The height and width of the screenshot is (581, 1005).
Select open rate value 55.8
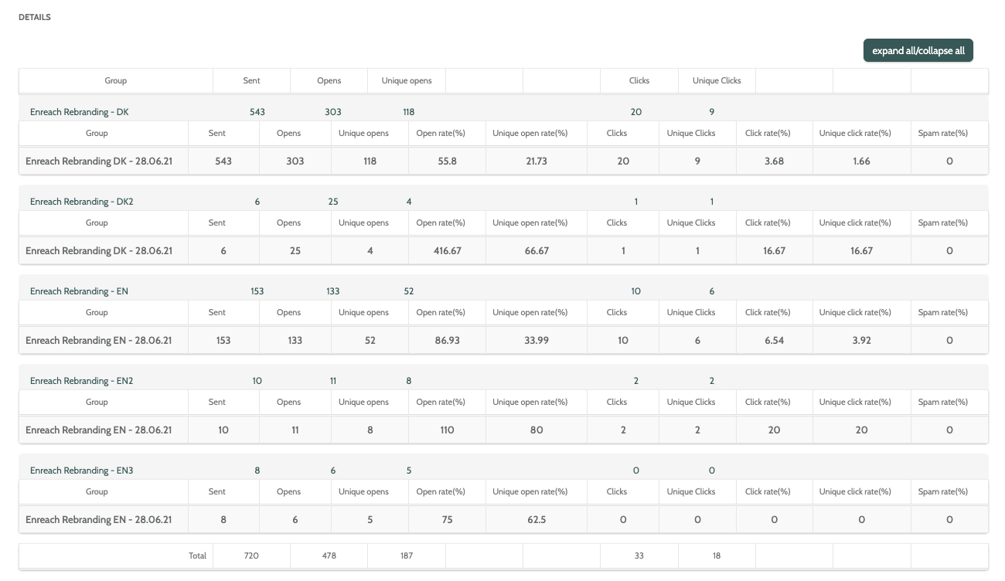(x=447, y=161)
